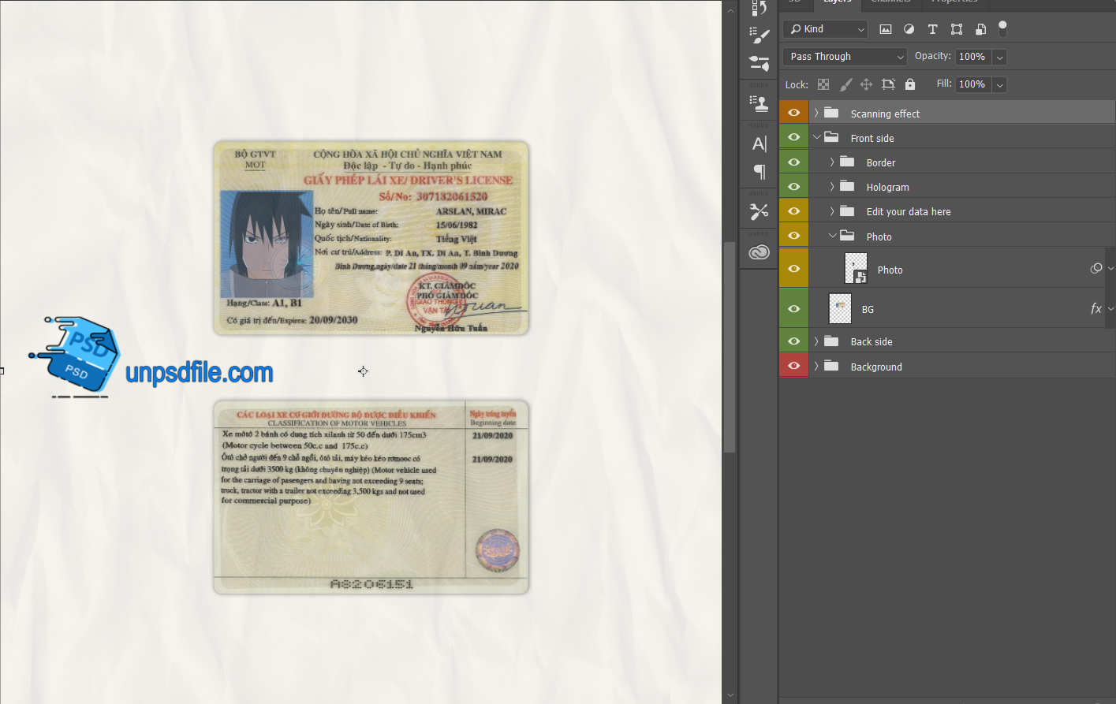Screen dimensions: 1116x704
Task: Open the Pass Through blend mode dropdown
Action: coord(845,57)
